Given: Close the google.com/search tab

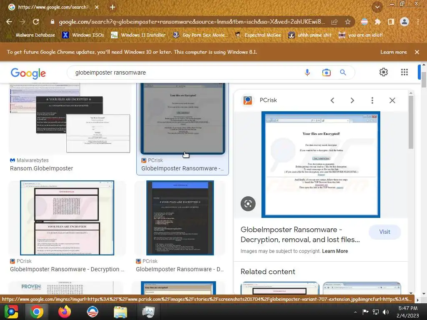Looking at the screenshot, I should point(97,7).
